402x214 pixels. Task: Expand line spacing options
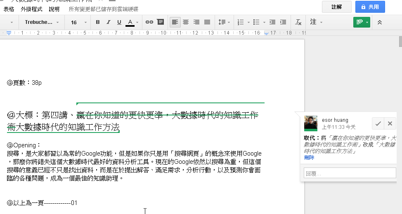pos(224,22)
